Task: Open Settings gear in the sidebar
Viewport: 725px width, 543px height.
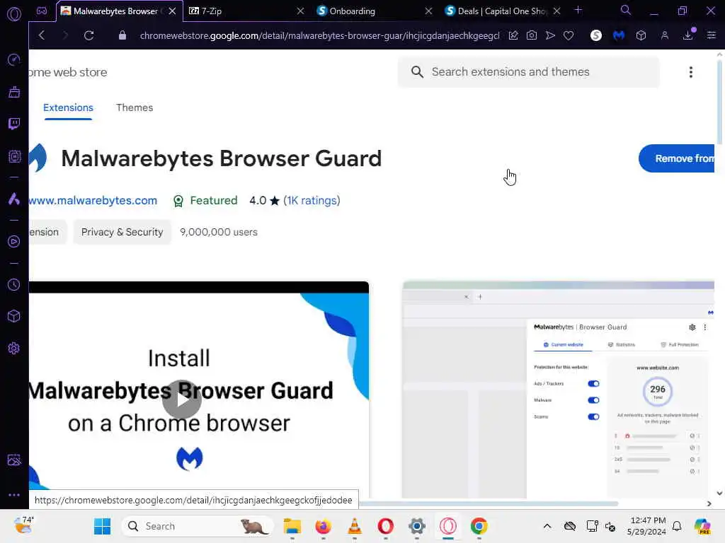Action: (14, 348)
